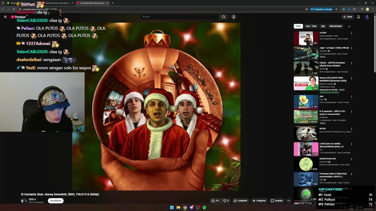376x211 pixels.
Task: Click 'Promesas sobre el bidet' title
Action: click(333, 175)
